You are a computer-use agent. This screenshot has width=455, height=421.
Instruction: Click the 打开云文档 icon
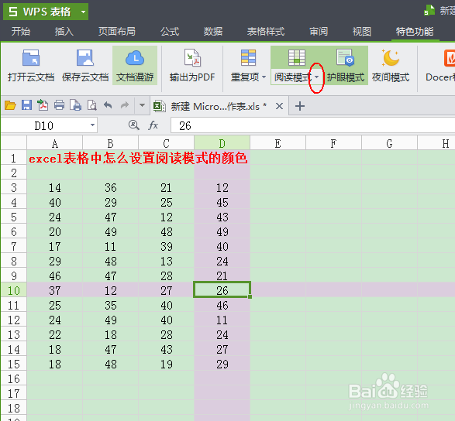click(x=31, y=58)
